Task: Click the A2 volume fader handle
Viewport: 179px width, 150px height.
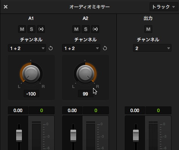Action: pos(73,136)
